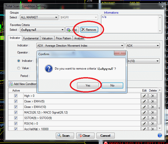
Task: Delete the SSTOK(9) > SSTOD(9) condition
Action: [153, 118]
